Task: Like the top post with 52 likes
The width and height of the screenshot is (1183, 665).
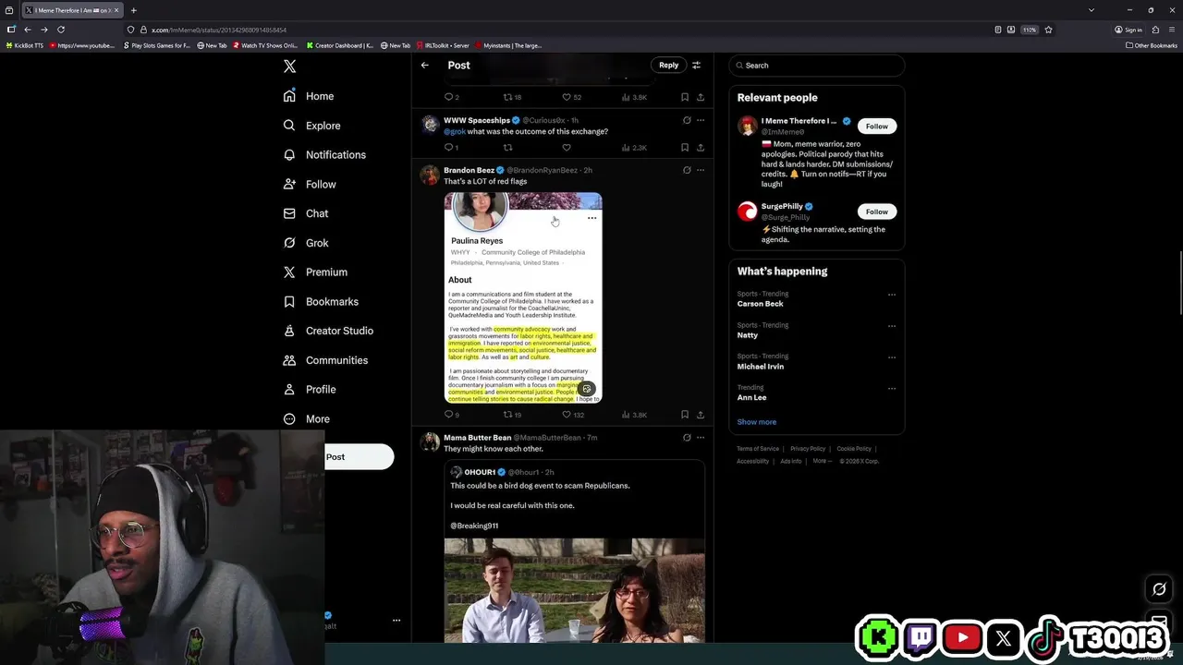Action: point(571,97)
